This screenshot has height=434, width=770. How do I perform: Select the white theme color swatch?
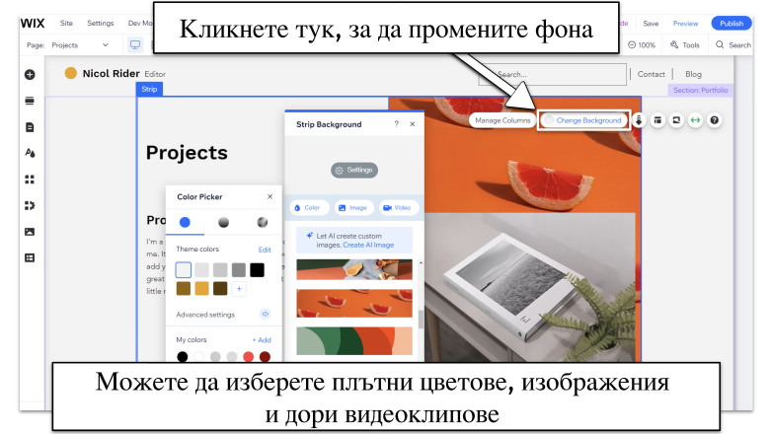pyautogui.click(x=184, y=269)
